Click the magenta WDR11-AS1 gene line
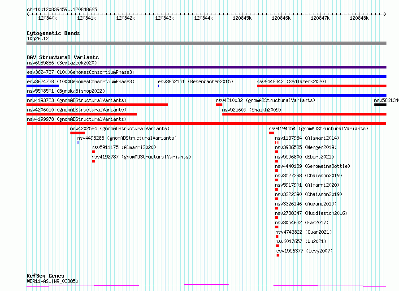This screenshot has height=291, width=399. coord(206,286)
